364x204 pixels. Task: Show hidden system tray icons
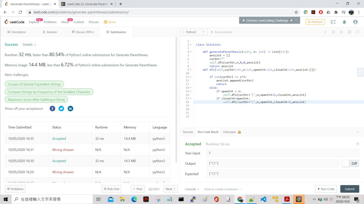(x=314, y=199)
